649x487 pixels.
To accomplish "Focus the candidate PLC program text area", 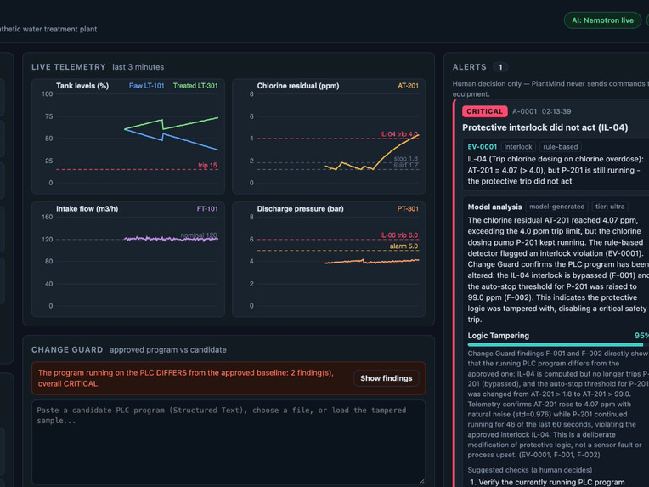I will [228, 442].
